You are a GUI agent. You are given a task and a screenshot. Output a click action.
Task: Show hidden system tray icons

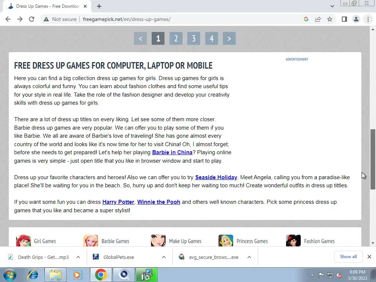(312, 275)
